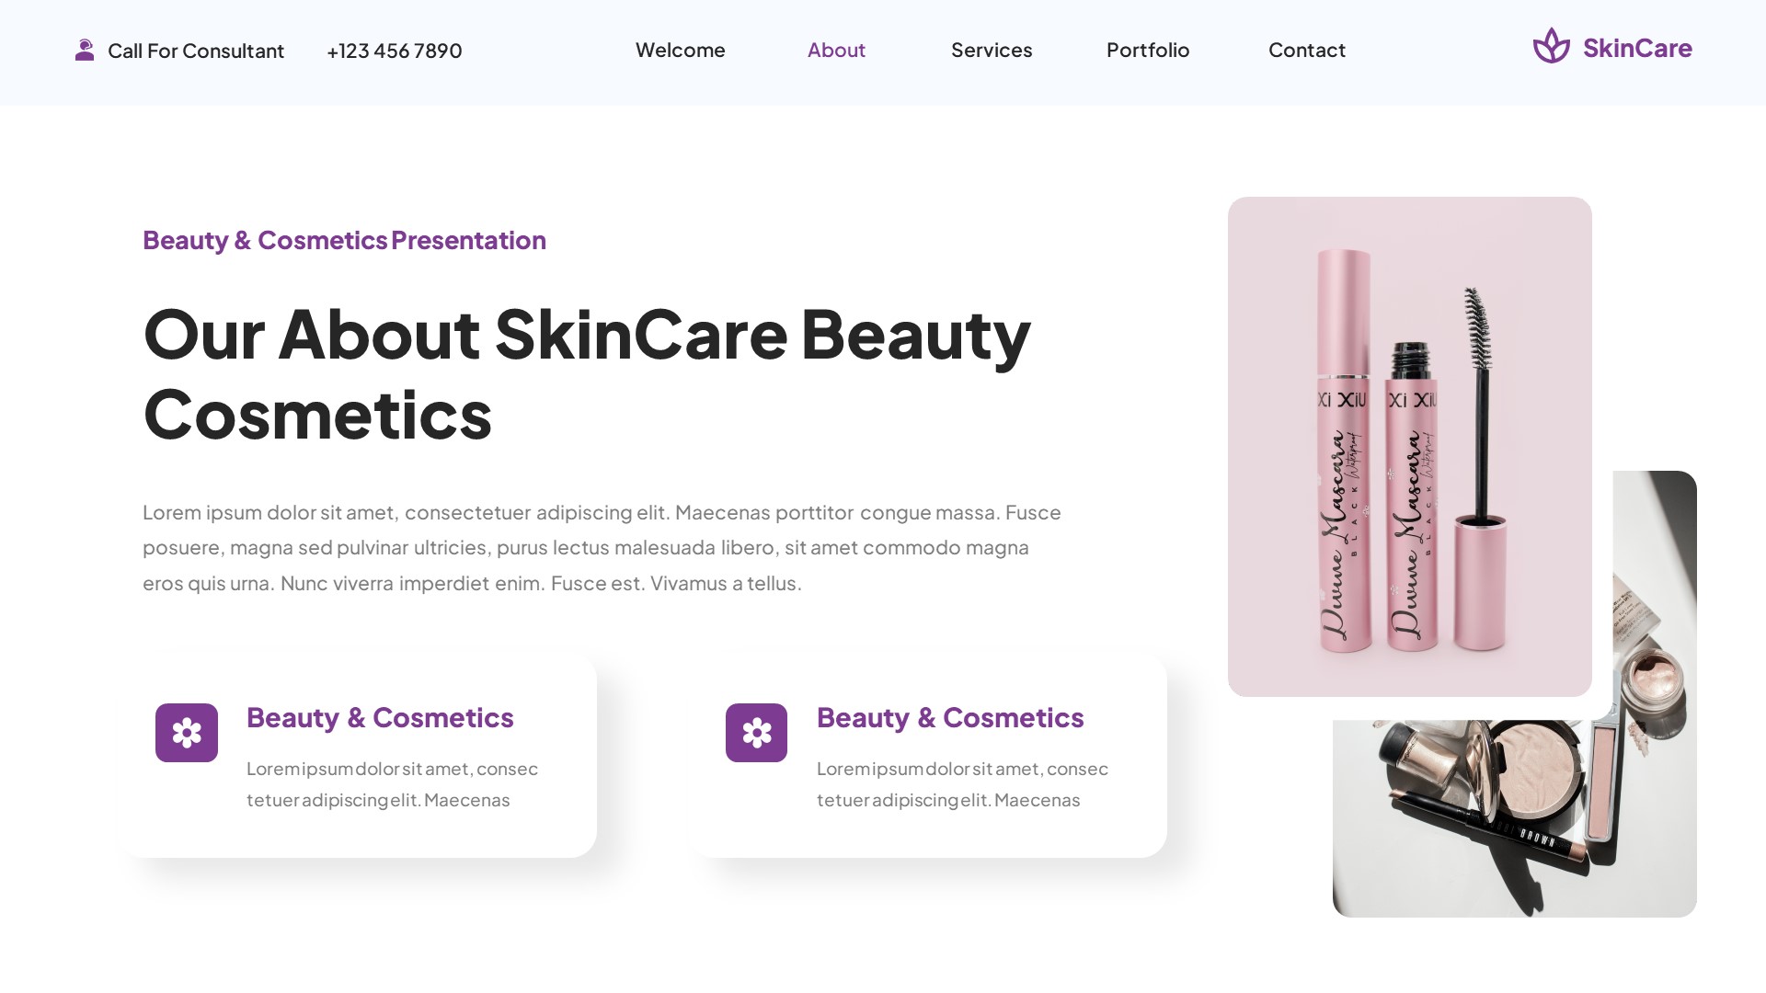Go to the Contact page
The height and width of the screenshot is (993, 1766).
[x=1306, y=51]
